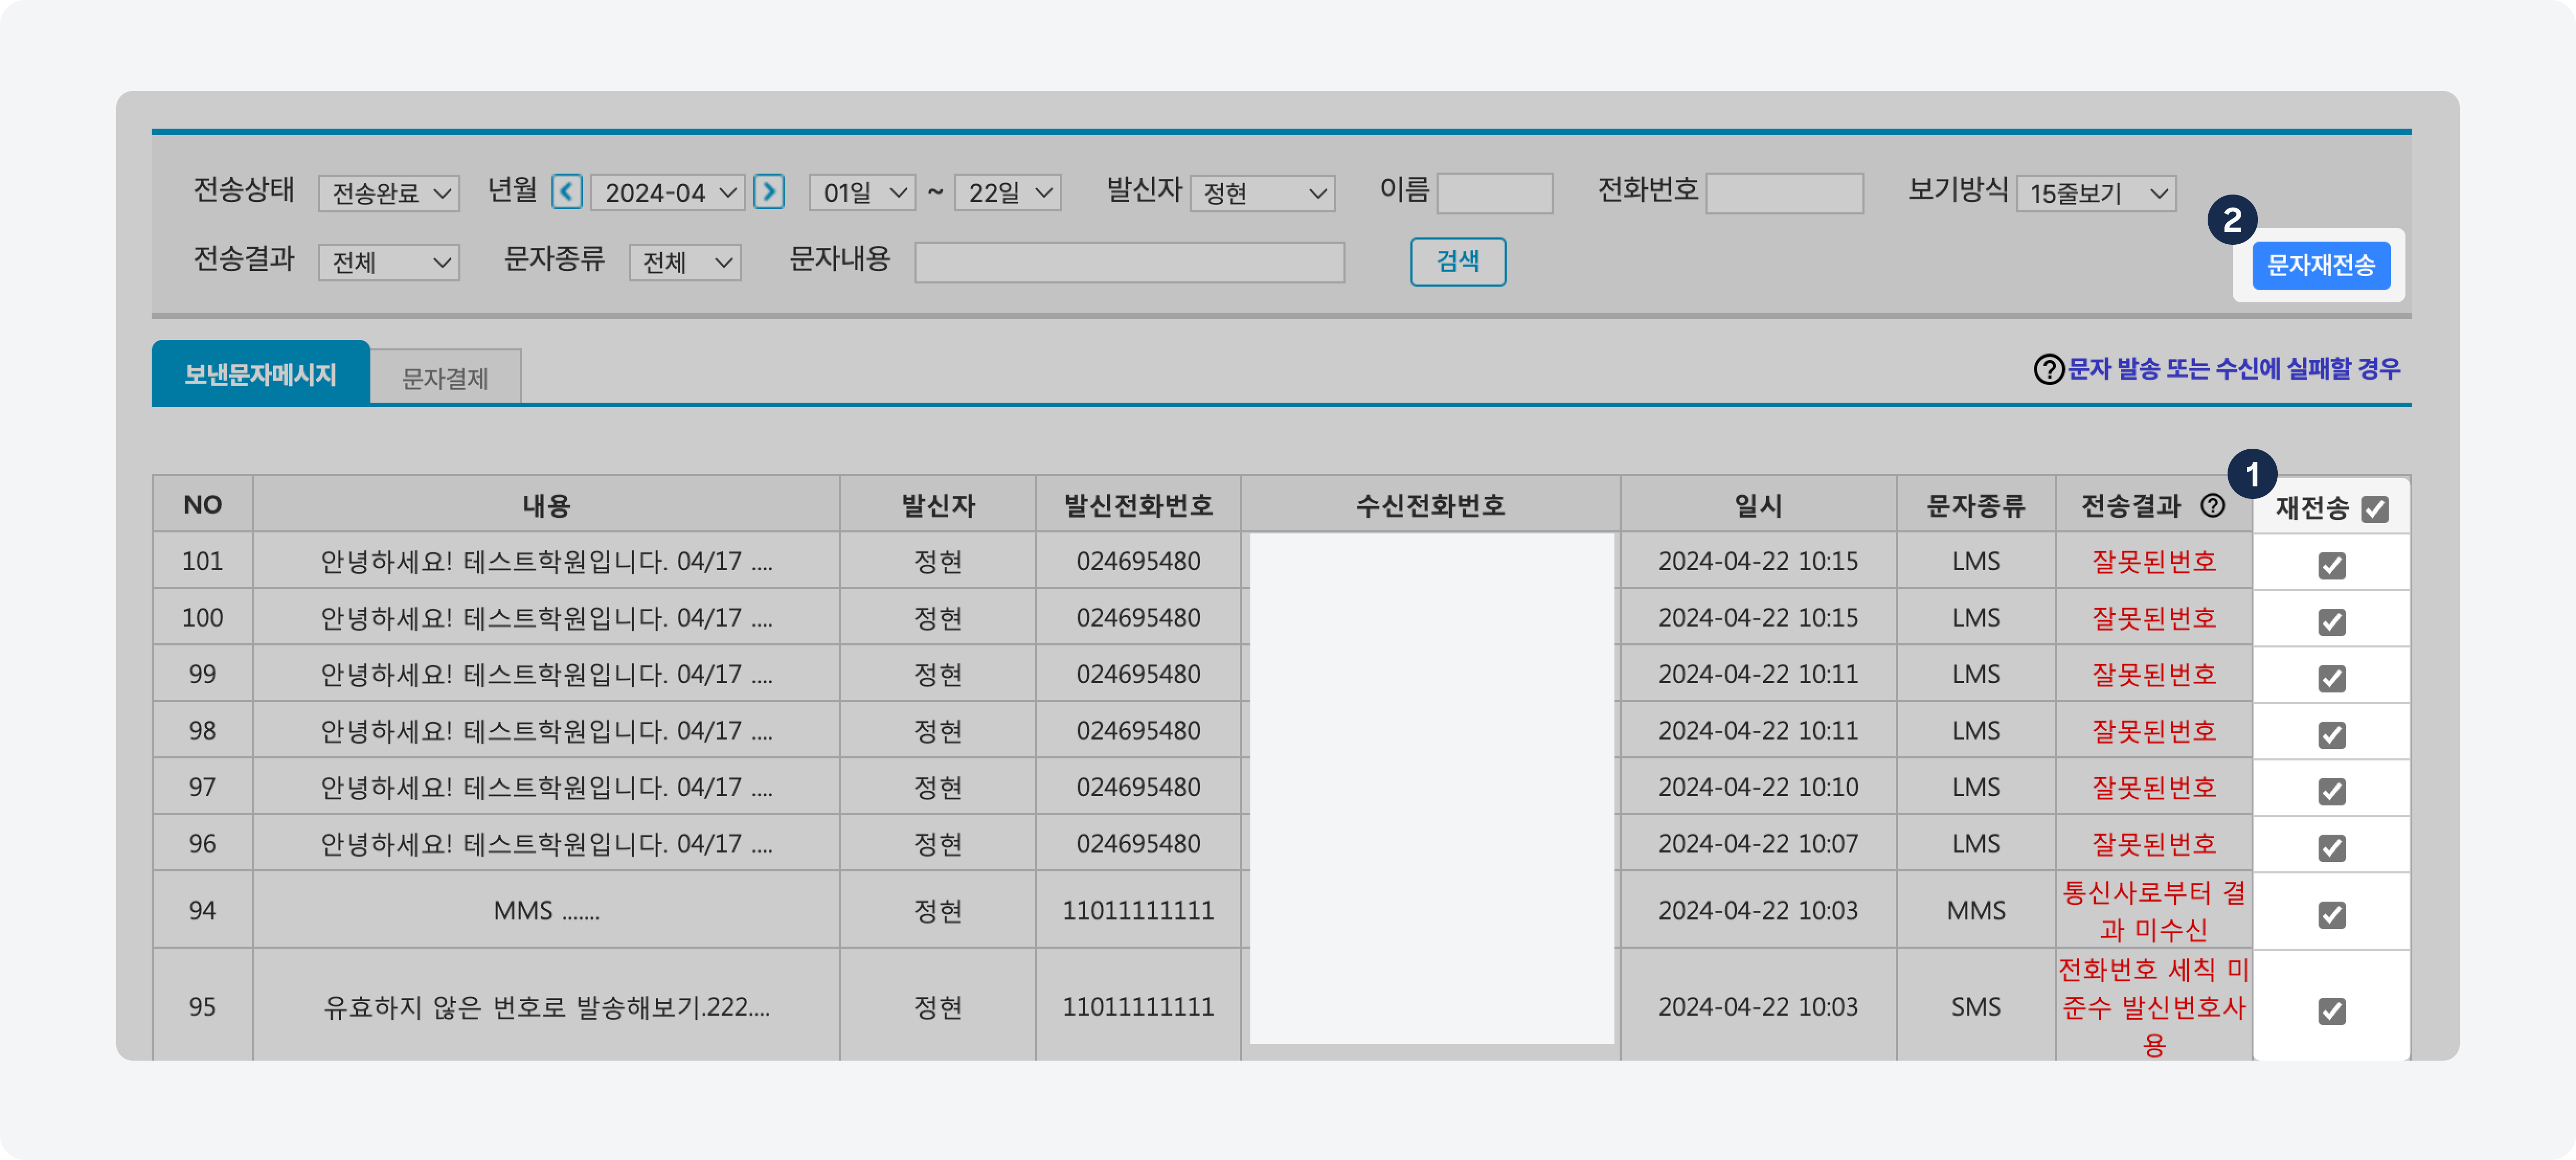
Task: Open the 문자종류 전체 dropdown
Action: [x=685, y=263]
